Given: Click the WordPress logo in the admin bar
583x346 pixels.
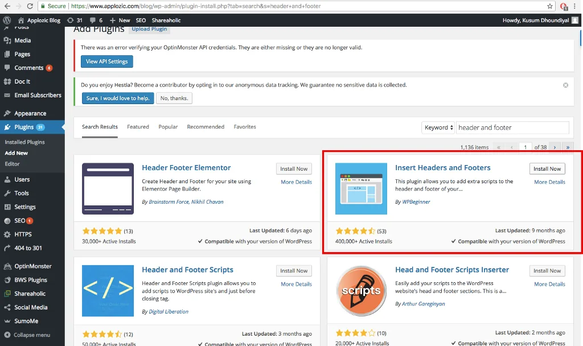Looking at the screenshot, I should 6,19.
